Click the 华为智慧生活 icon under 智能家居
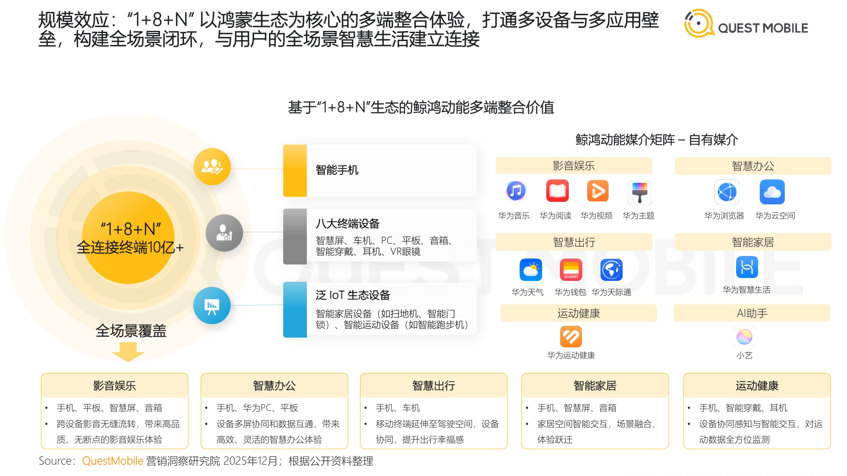The image size is (847, 476). click(746, 268)
